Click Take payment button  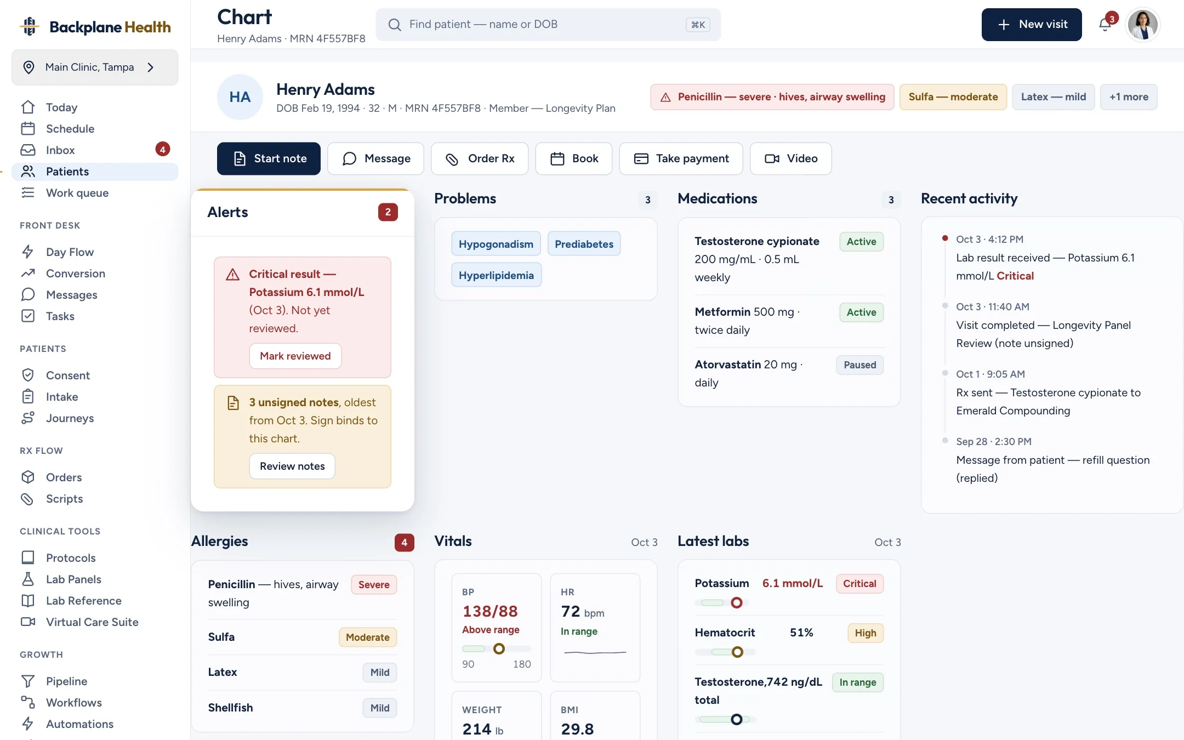tap(681, 158)
